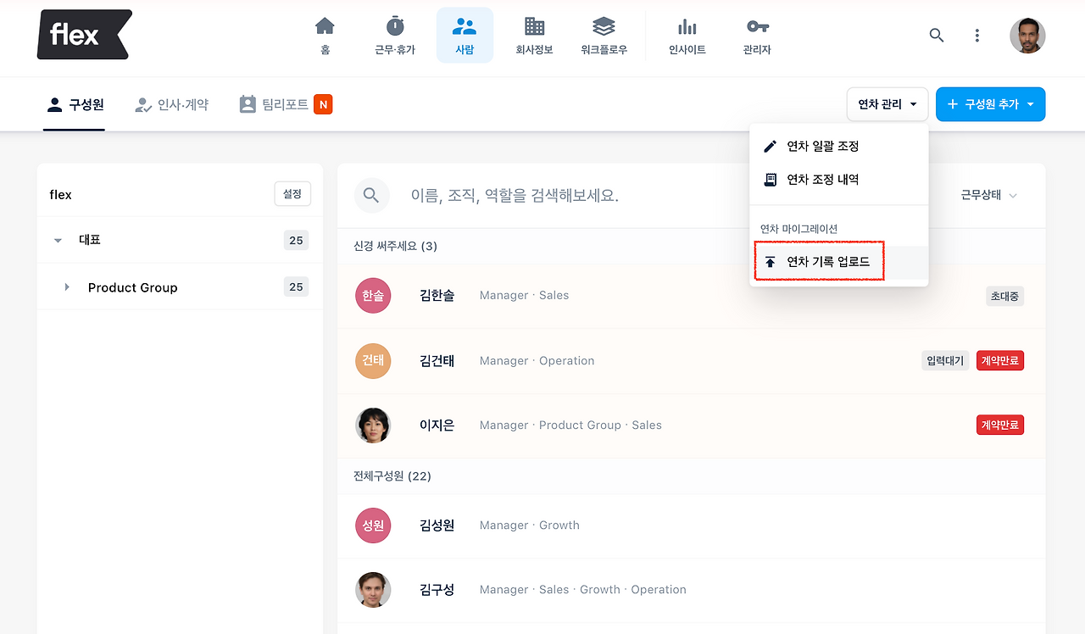Click 김성원's Manager · Growth role text
The image size is (1085, 634).
[530, 526]
